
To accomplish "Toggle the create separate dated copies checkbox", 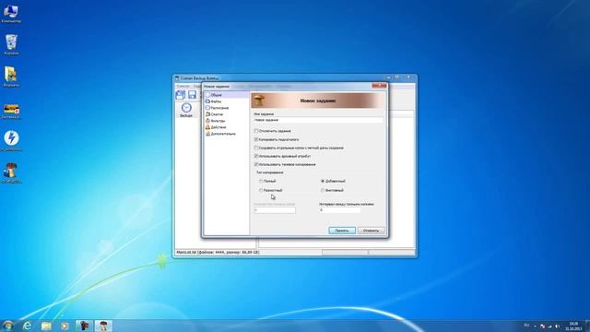I will pyautogui.click(x=256, y=148).
